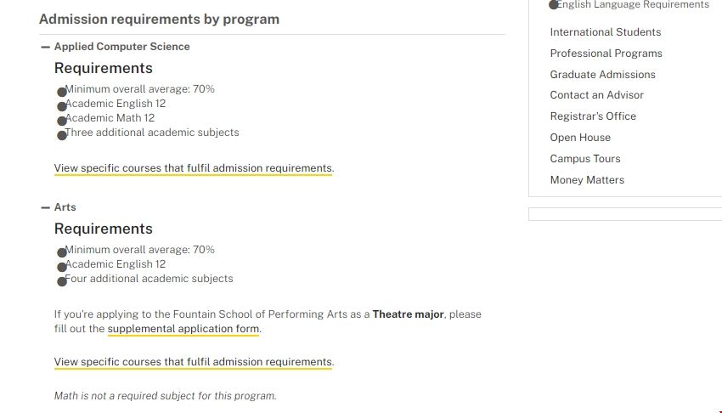The image size is (722, 413).
Task: Select Open House sidebar item
Action: pyautogui.click(x=580, y=138)
